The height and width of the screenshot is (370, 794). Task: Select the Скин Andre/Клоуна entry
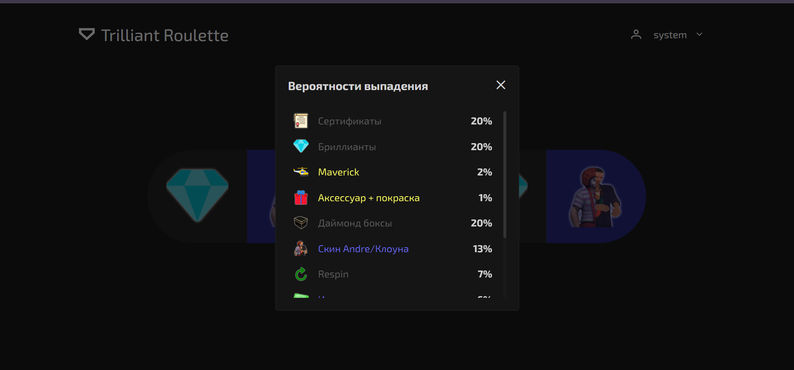(363, 249)
